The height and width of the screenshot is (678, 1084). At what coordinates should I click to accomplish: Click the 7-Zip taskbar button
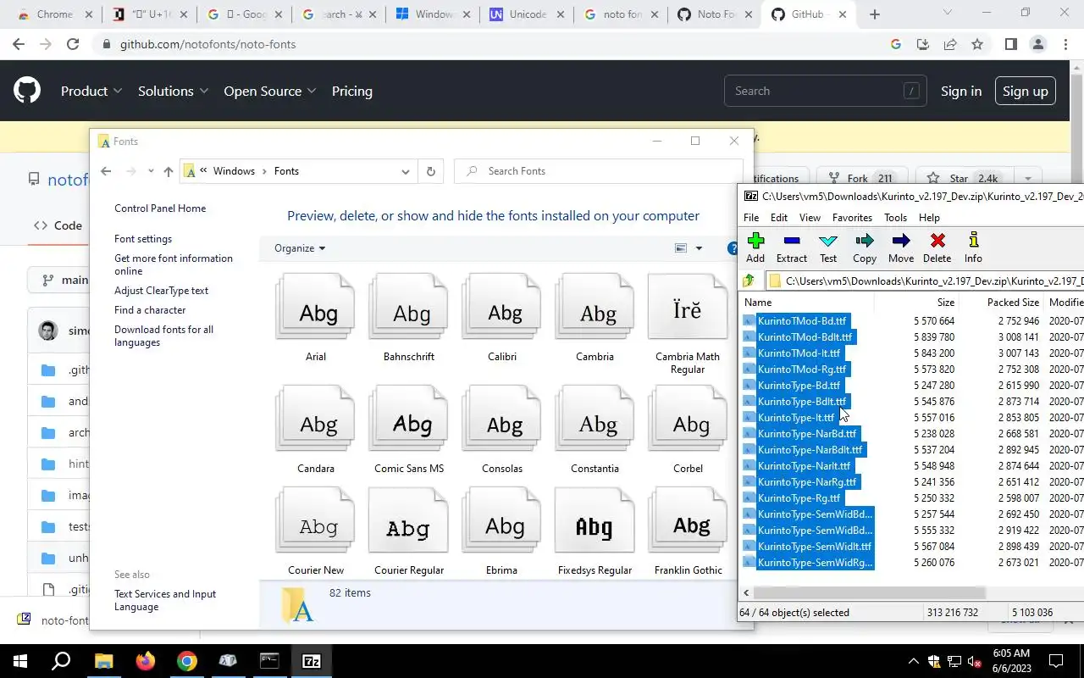pyautogui.click(x=311, y=661)
